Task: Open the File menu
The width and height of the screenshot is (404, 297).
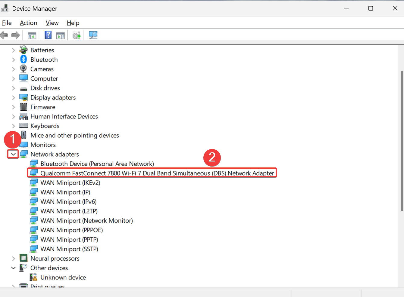Action: pyautogui.click(x=7, y=23)
